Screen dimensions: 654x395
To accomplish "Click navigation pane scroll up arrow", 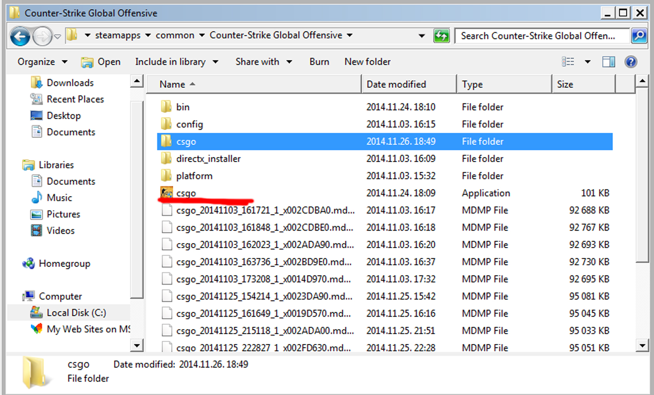I will pos(137,82).
